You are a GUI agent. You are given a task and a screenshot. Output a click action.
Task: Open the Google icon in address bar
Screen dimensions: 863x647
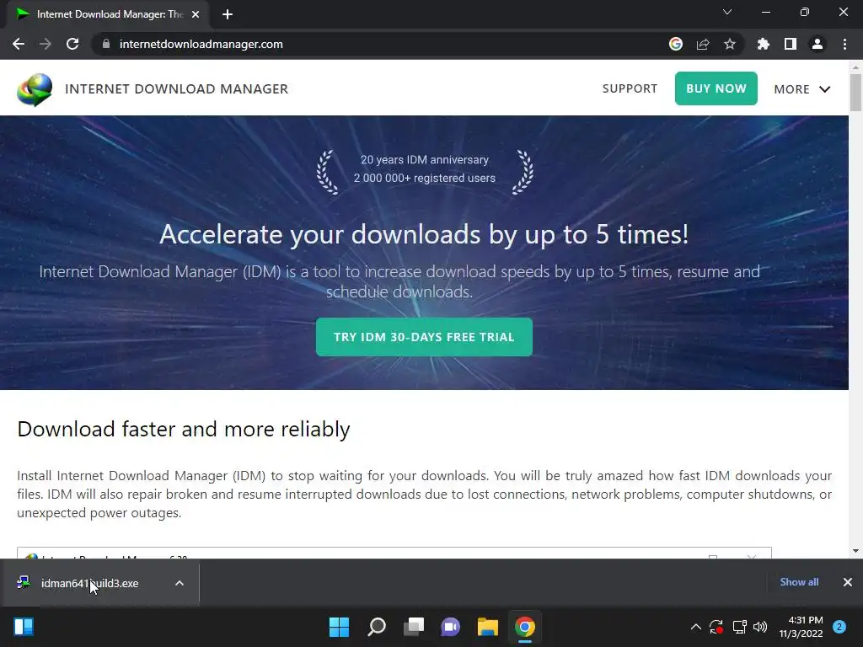pos(676,44)
